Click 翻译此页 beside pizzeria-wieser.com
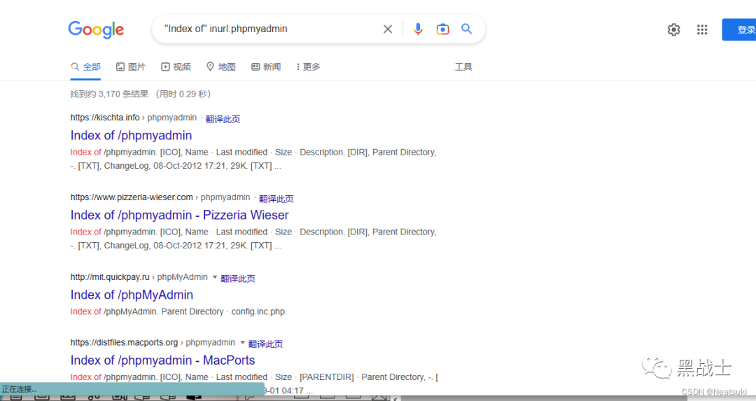This screenshot has width=756, height=401. point(276,199)
